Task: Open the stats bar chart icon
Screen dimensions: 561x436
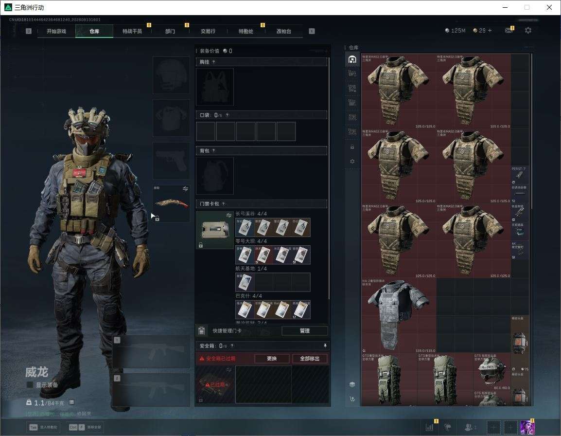Action: (429, 427)
